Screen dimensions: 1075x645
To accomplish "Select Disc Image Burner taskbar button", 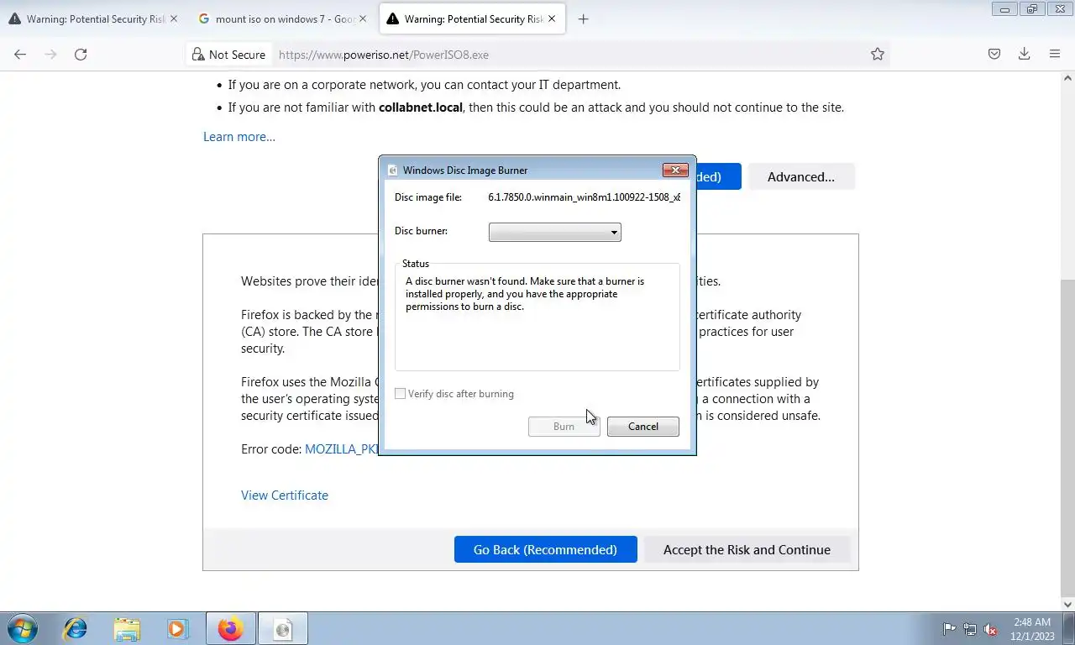I will coord(283,628).
